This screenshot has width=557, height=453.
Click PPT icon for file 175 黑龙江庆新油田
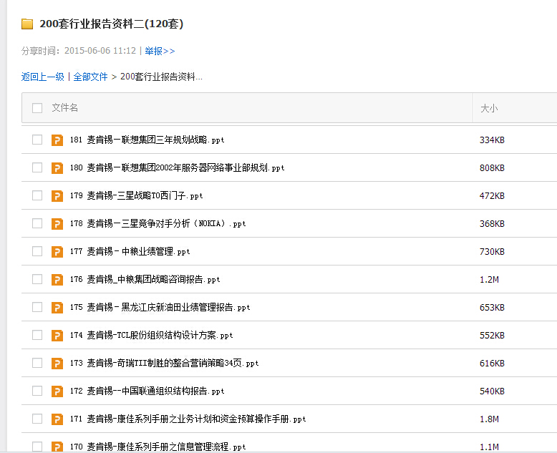[x=57, y=307]
